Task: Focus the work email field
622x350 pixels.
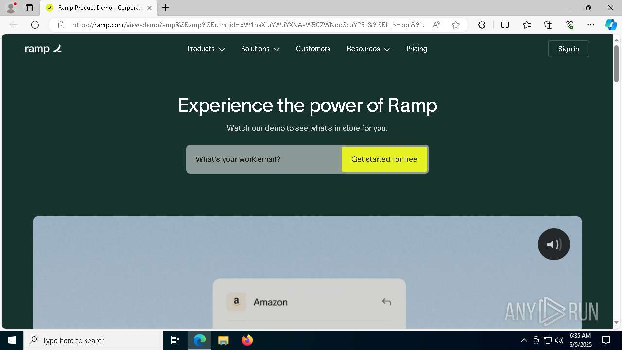Action: pyautogui.click(x=264, y=159)
